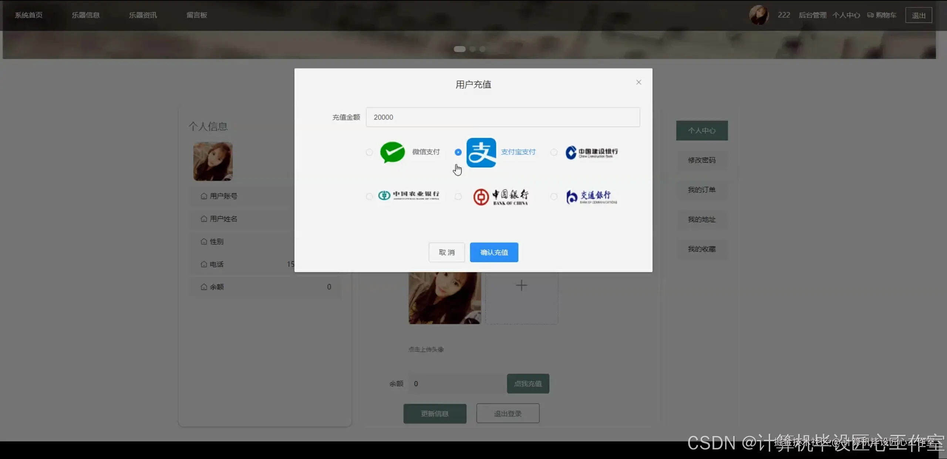947x459 pixels.
Task: Click the Bank of China logo
Action: pyautogui.click(x=501, y=197)
